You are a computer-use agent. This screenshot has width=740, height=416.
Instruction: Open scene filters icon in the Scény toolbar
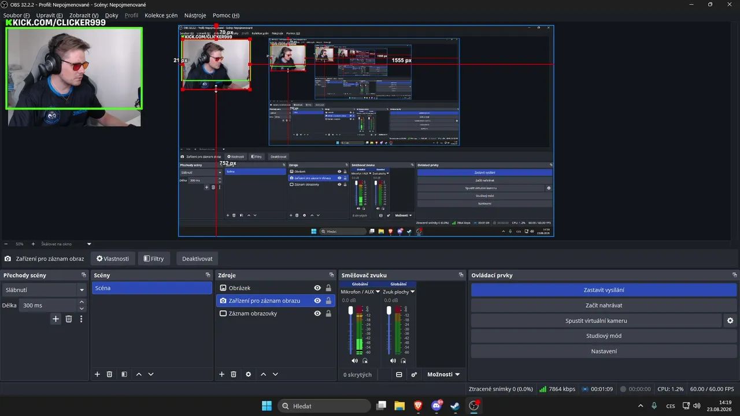tap(124, 374)
